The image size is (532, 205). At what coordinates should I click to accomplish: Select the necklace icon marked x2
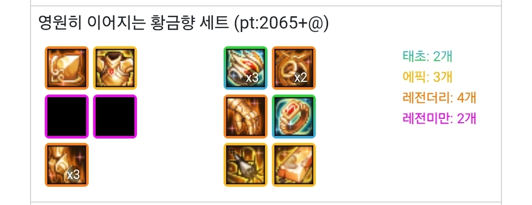(294, 68)
